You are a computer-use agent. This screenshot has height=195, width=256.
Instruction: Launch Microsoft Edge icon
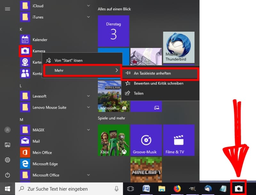[x=25, y=164]
